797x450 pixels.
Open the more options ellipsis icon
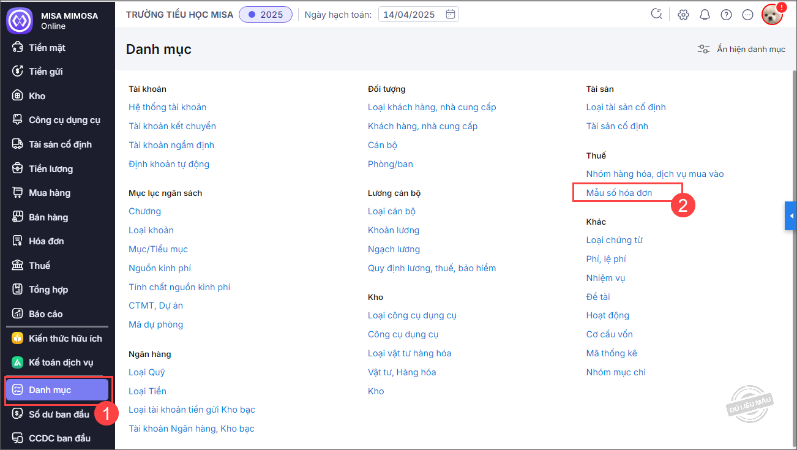click(747, 15)
